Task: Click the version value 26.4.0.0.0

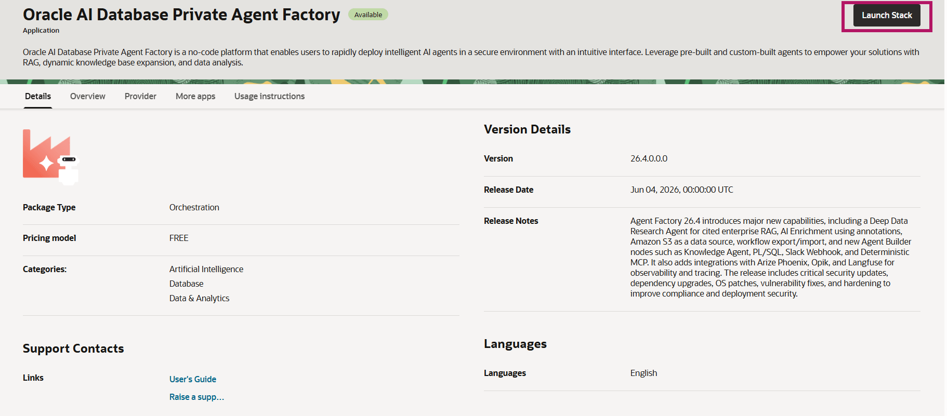Action: click(649, 158)
